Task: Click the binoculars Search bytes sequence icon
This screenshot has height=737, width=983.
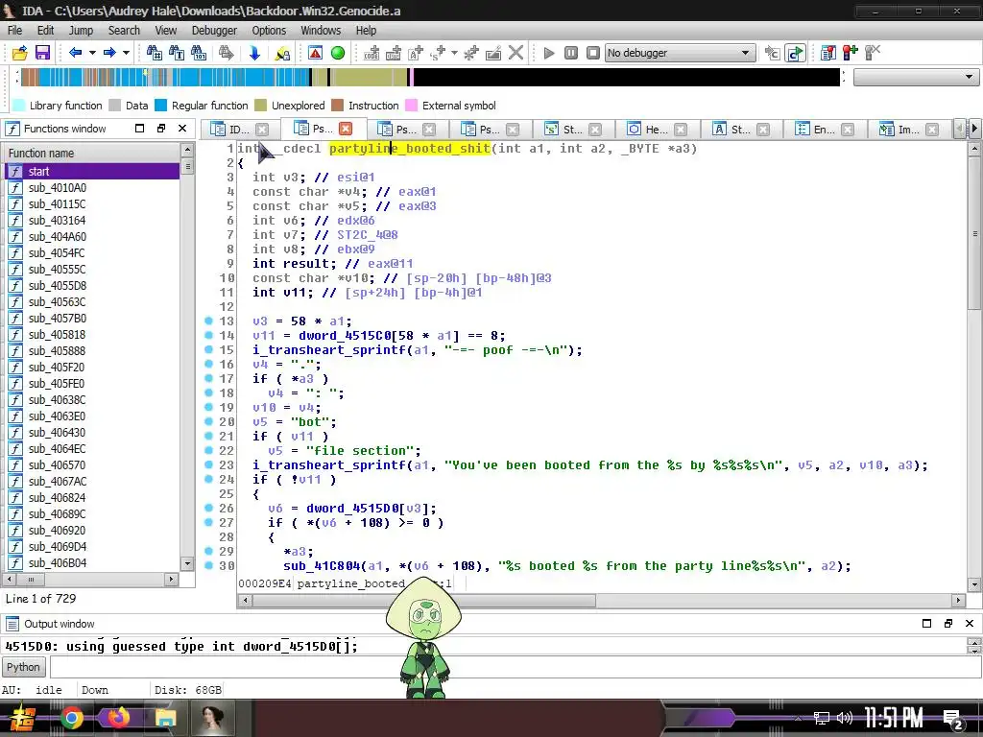Action: coord(199,54)
